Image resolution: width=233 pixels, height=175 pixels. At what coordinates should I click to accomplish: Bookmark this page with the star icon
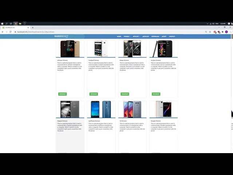click(x=210, y=32)
